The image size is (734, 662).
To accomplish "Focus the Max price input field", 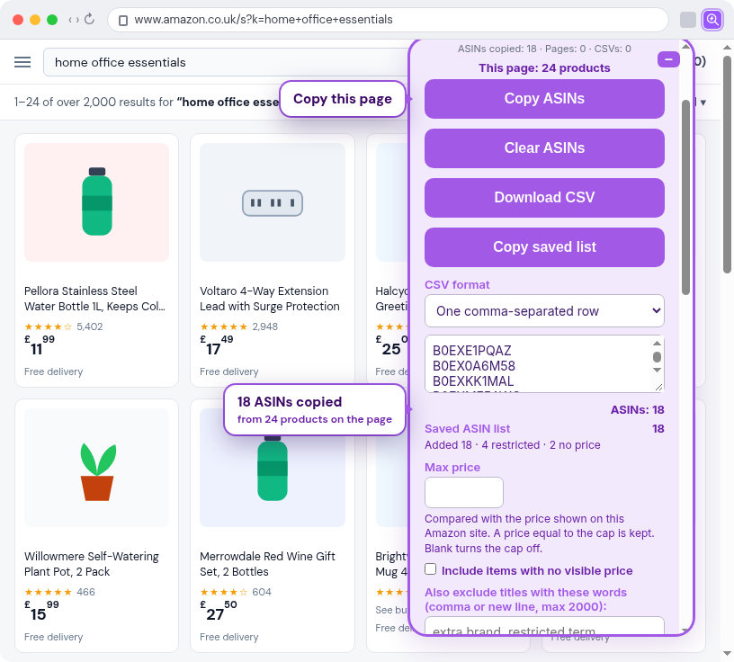I will (x=464, y=492).
